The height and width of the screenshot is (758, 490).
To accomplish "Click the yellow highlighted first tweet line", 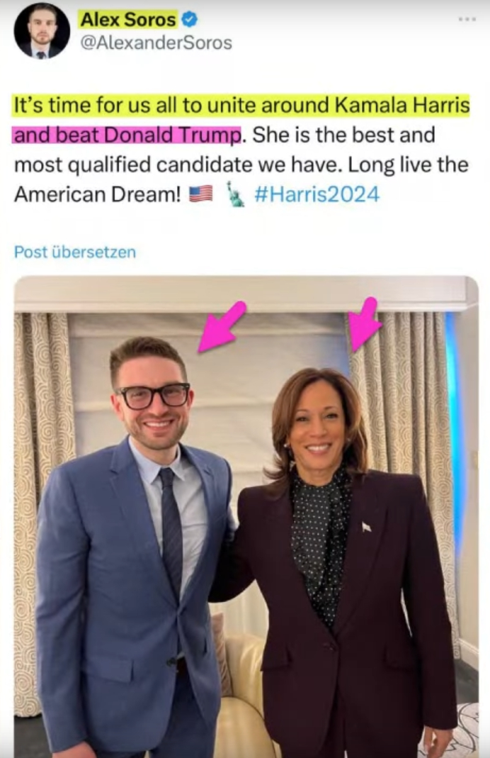I will point(241,106).
